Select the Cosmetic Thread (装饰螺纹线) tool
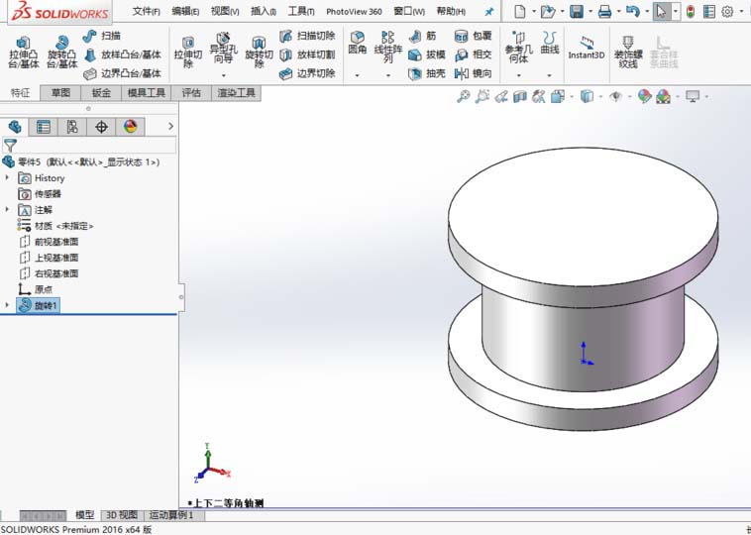Image resolution: width=751 pixels, height=535 pixels. (628, 52)
